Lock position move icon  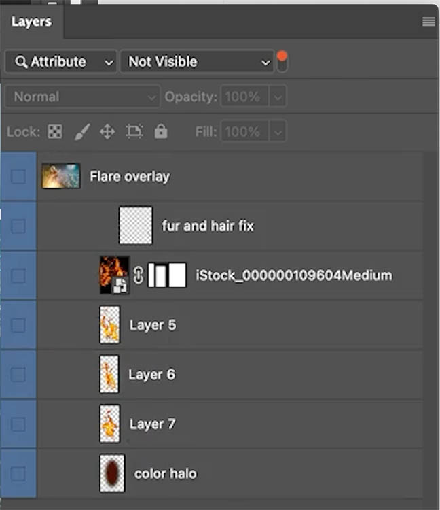point(107,132)
